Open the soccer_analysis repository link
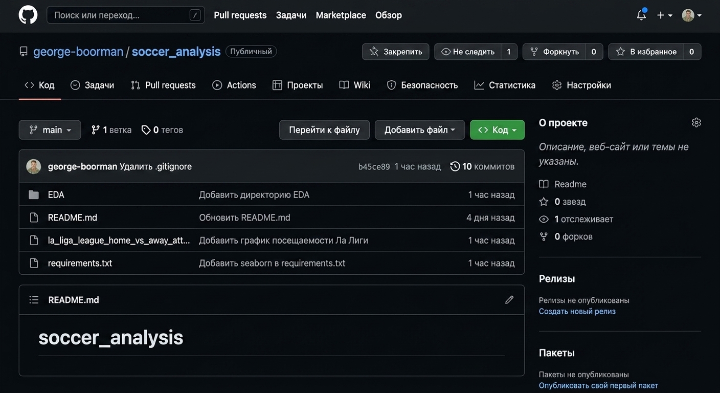This screenshot has height=393, width=720. coord(176,52)
